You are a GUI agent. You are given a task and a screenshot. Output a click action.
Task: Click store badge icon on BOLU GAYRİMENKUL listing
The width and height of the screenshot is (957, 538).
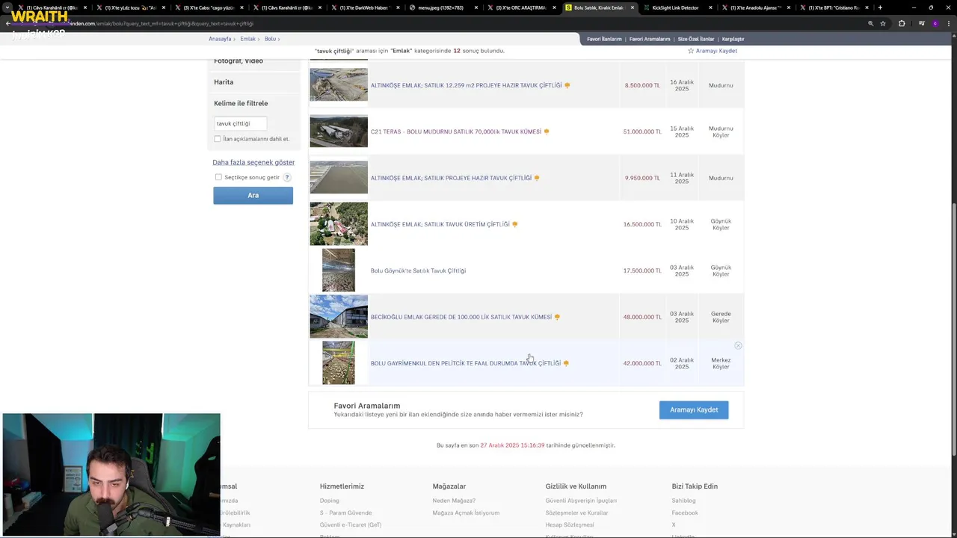click(566, 363)
